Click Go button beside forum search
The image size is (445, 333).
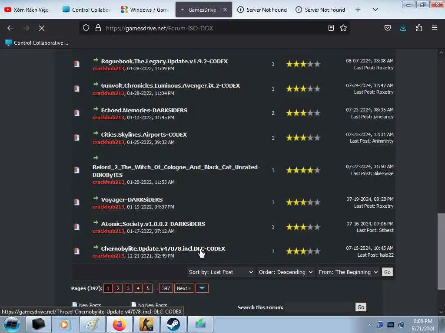361,307
